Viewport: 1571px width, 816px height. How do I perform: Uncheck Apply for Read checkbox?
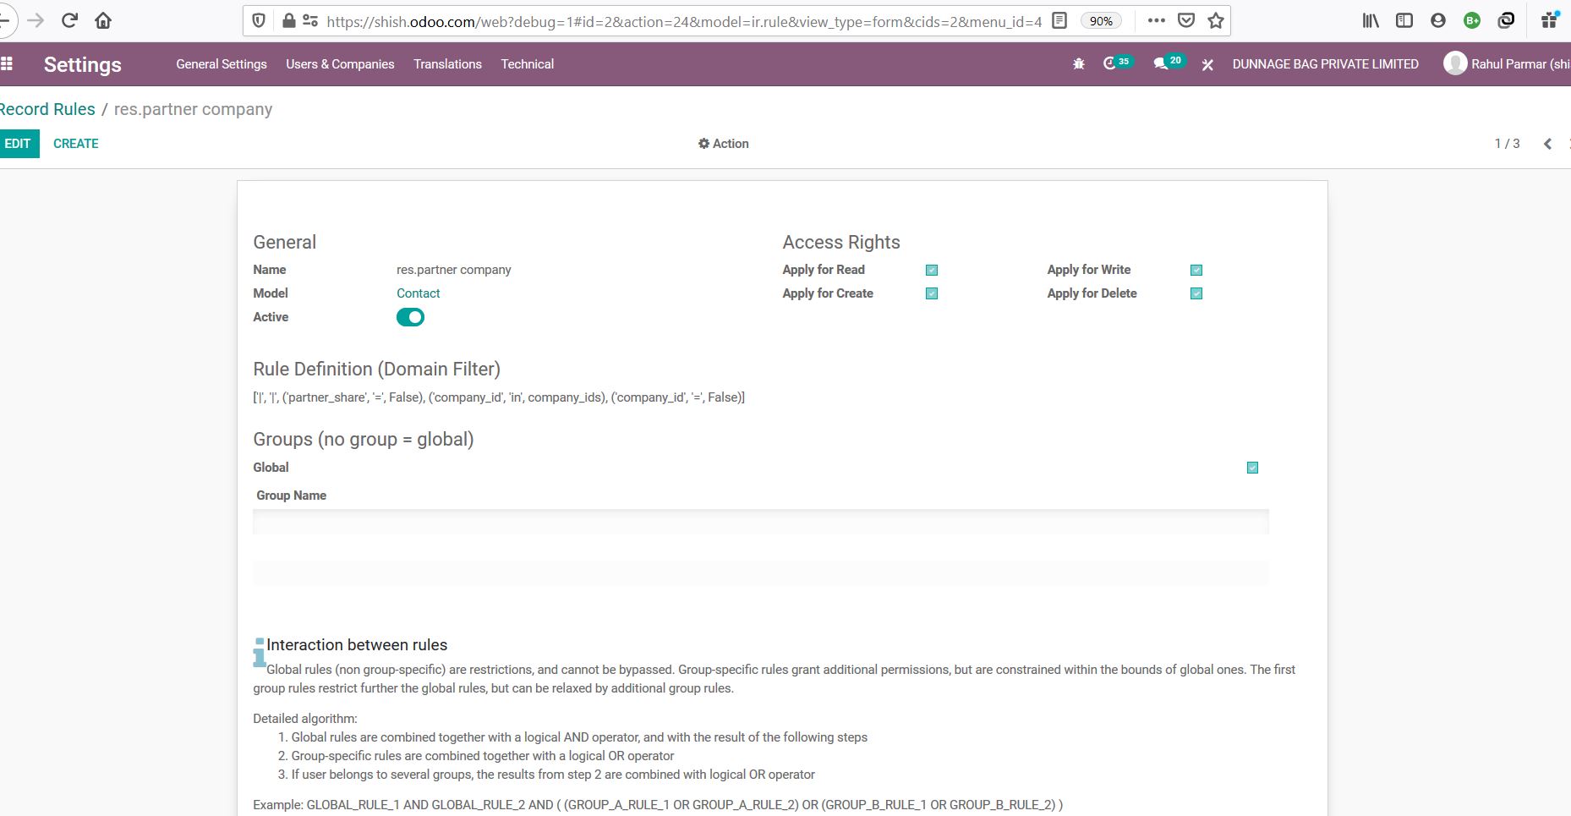click(932, 271)
